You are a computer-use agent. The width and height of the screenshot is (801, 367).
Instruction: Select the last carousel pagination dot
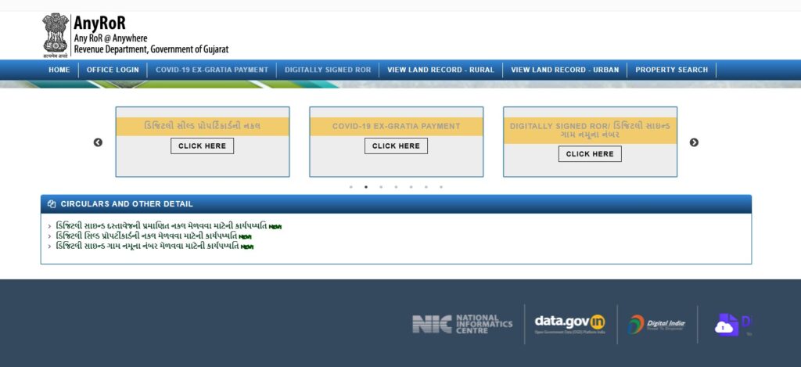pos(441,187)
